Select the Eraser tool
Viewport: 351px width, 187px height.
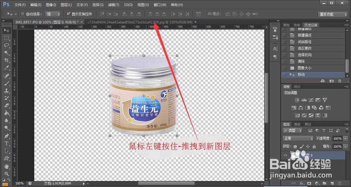click(6, 105)
